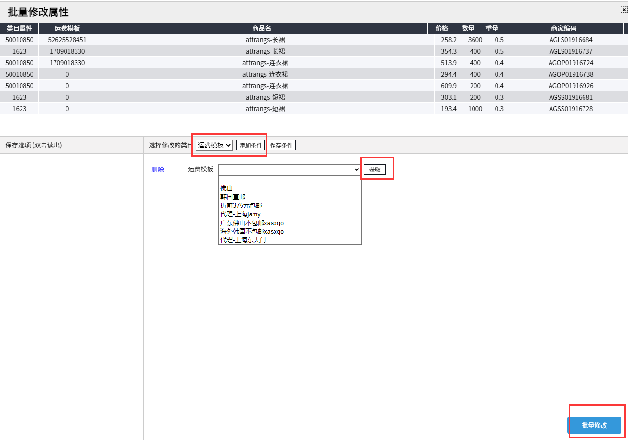Choose 海外韩国不包邮xasxqo template
Image resolution: width=628 pixels, height=440 pixels.
click(x=252, y=231)
